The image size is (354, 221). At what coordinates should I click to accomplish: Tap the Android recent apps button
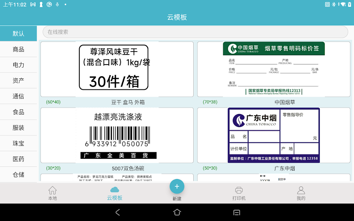237,212
